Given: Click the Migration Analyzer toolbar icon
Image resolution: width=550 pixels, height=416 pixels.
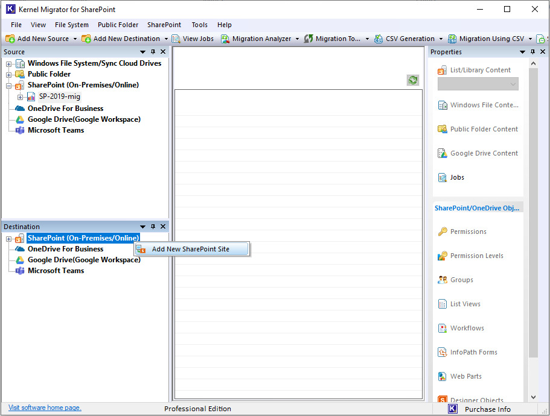Looking at the screenshot, I should coord(225,39).
